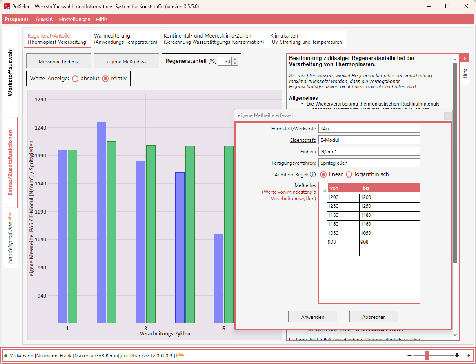Click the Messreihe finden... button
Viewport: 476px width, 364px height.
coord(59,61)
